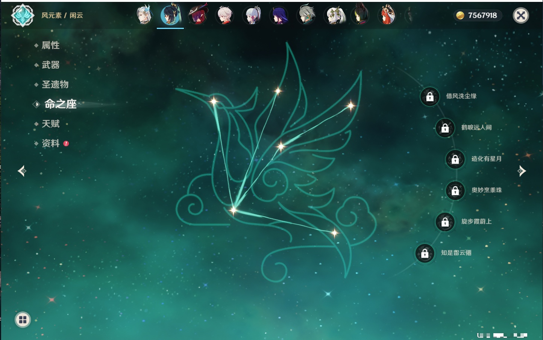Select the 命之座 constellation page

click(60, 104)
